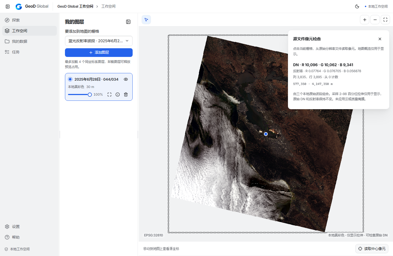Click the 本地工作空间 indicator in header
The height and width of the screenshot is (256, 393).
point(376,6)
